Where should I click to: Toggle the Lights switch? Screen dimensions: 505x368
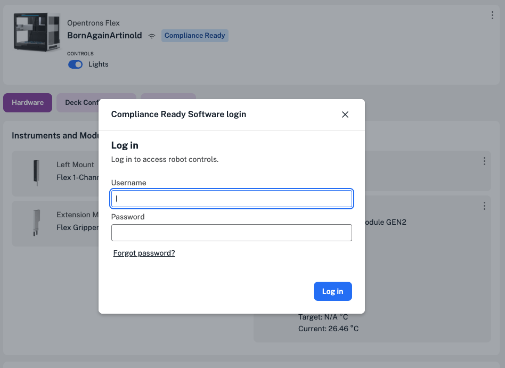pos(75,64)
